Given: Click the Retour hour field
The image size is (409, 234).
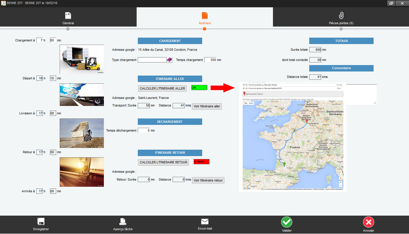Looking at the screenshot, I should [39, 152].
